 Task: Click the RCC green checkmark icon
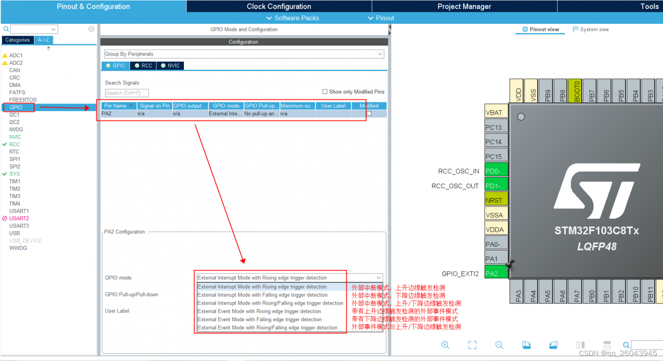point(5,144)
